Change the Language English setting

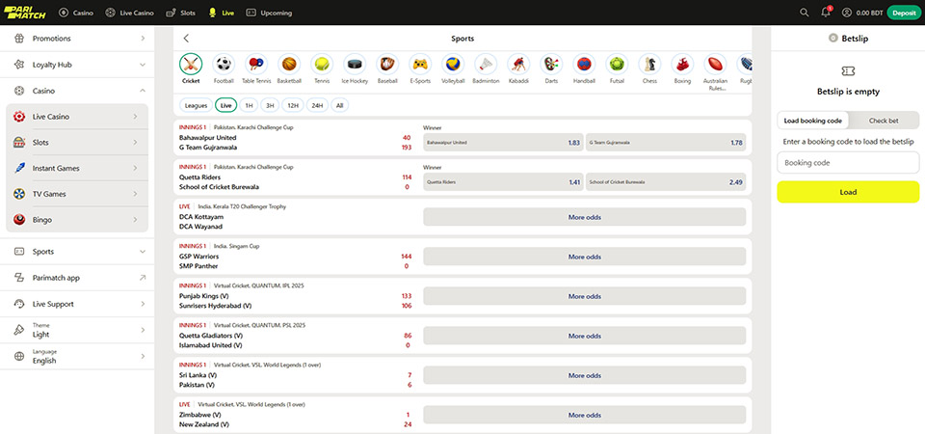click(77, 356)
